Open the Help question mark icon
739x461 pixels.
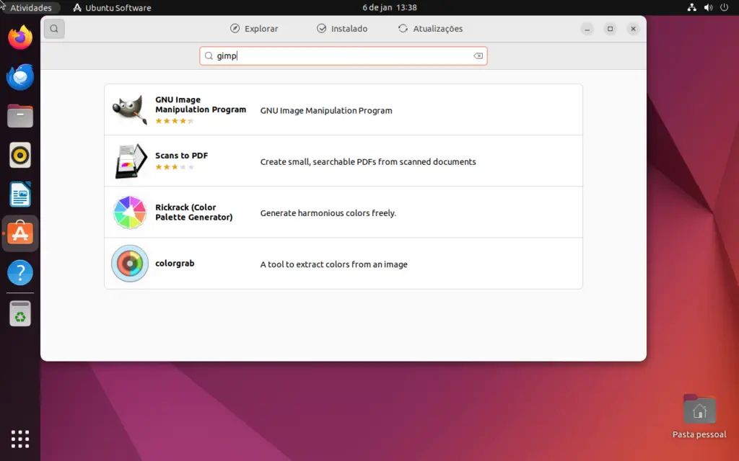pyautogui.click(x=19, y=272)
